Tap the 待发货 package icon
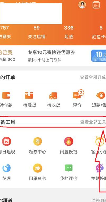 pyautogui.click(x=29, y=96)
